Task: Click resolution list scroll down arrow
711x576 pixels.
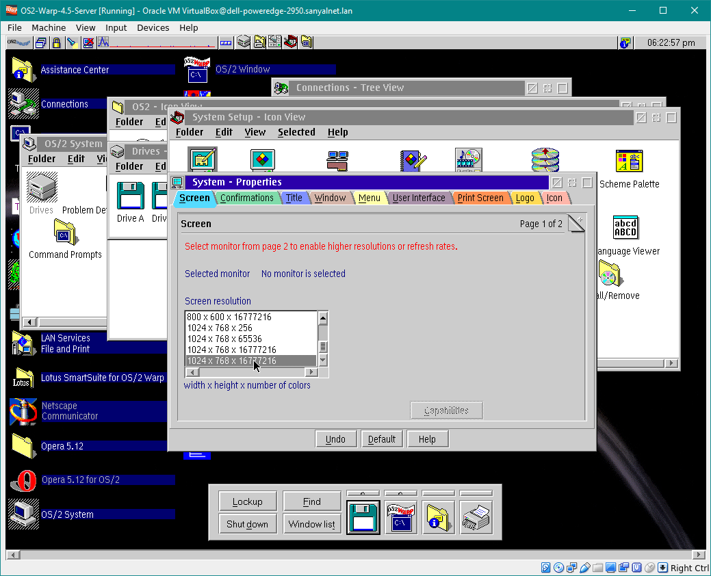Action: tap(323, 361)
